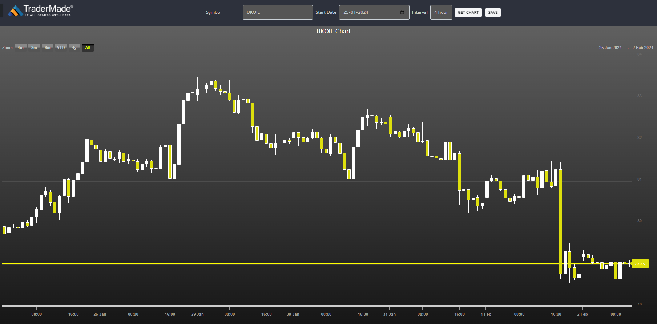Viewport: 657px width, 324px height.
Task: Click the Interval label
Action: pos(420,12)
